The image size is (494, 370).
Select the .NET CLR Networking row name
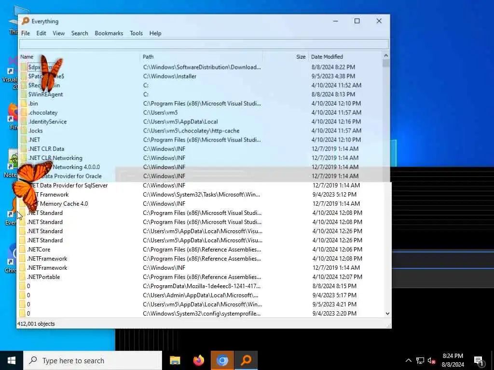tap(55, 158)
